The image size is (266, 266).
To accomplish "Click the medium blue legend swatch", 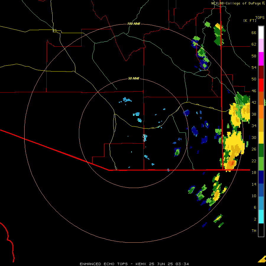I will point(261,190).
